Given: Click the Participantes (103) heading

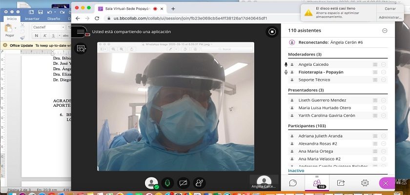Looking at the screenshot, I should pos(307,126).
